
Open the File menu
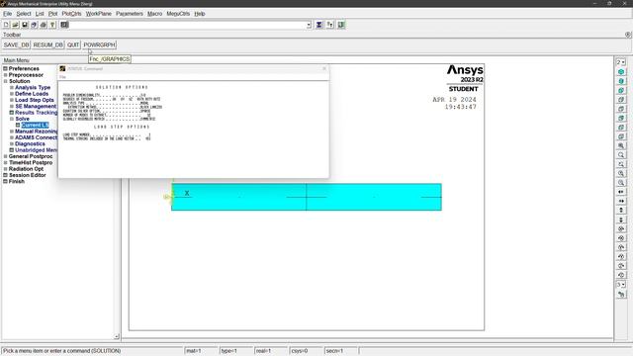(7, 14)
